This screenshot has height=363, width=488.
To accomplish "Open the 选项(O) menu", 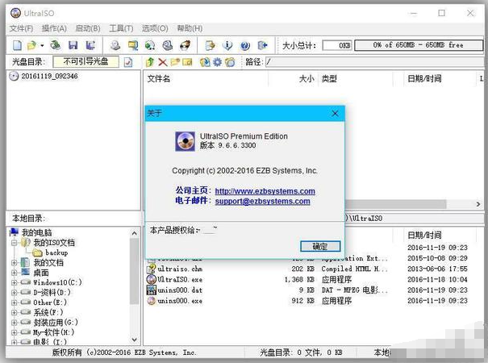I will tap(155, 29).
